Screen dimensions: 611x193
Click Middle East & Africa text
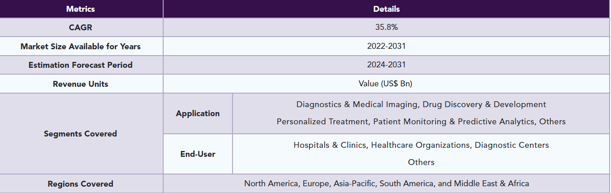click(491, 184)
